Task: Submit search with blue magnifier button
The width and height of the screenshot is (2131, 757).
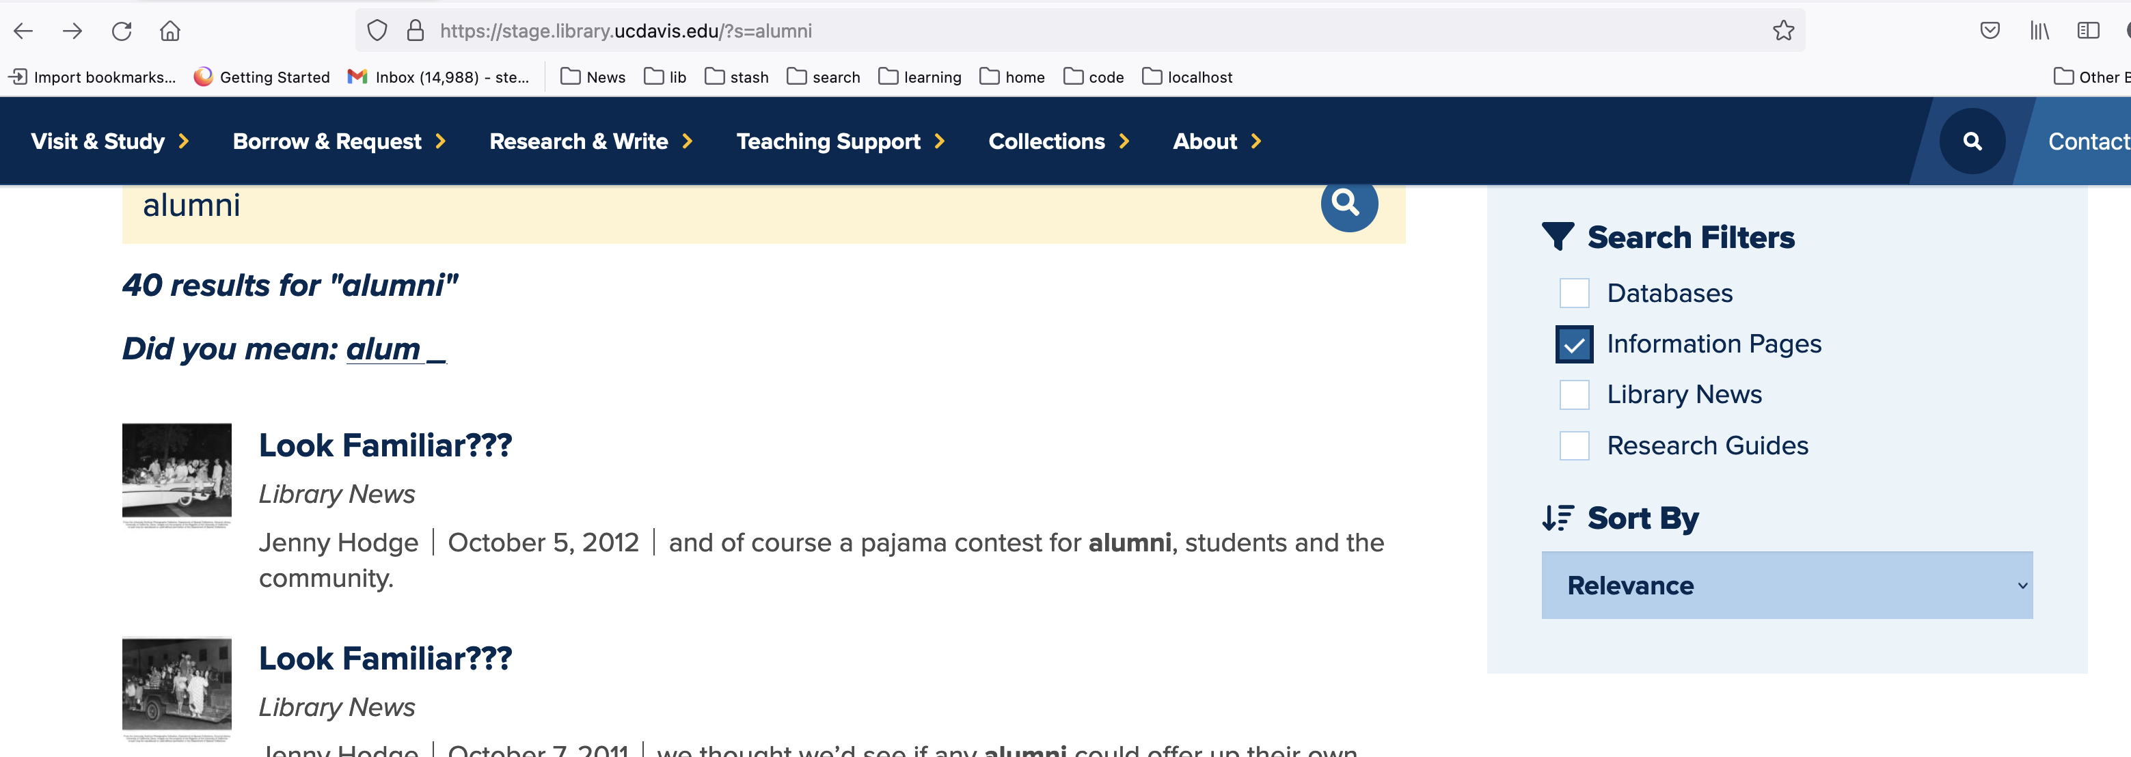Action: (x=1348, y=204)
